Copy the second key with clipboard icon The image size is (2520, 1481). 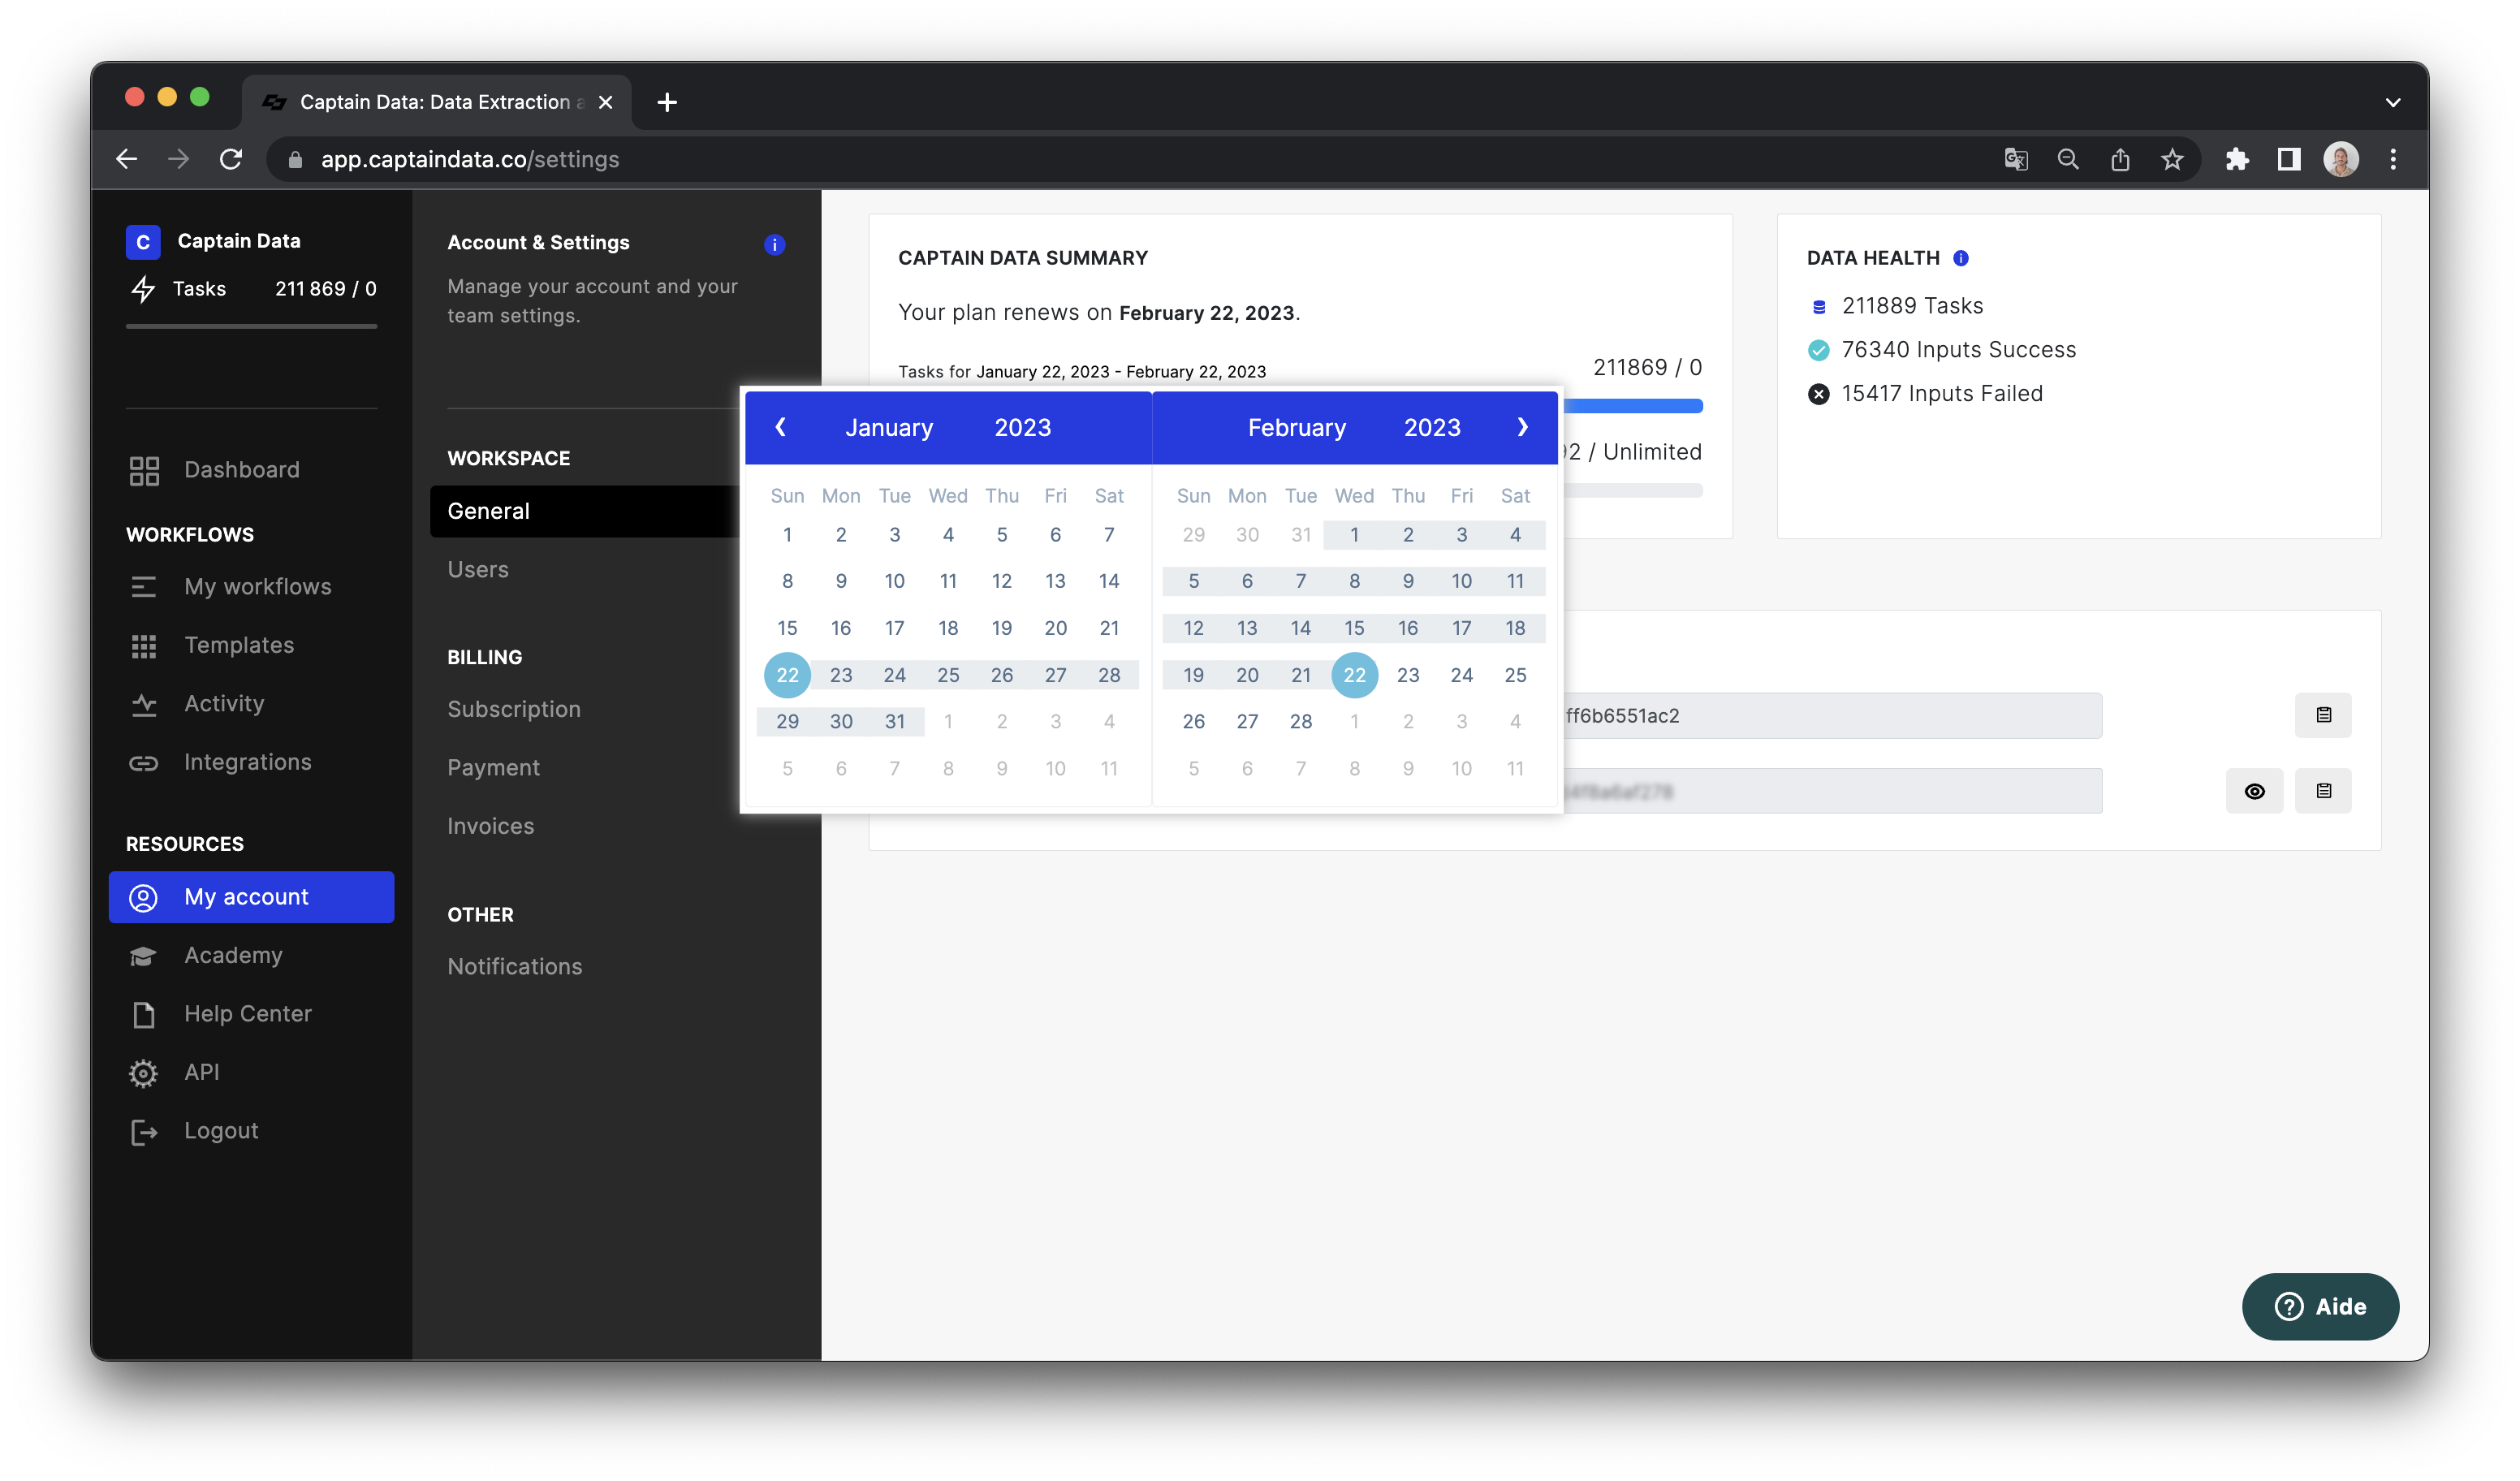click(x=2323, y=791)
